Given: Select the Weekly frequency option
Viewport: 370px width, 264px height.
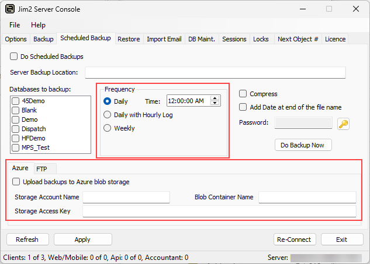Looking at the screenshot, I should pyautogui.click(x=108, y=128).
